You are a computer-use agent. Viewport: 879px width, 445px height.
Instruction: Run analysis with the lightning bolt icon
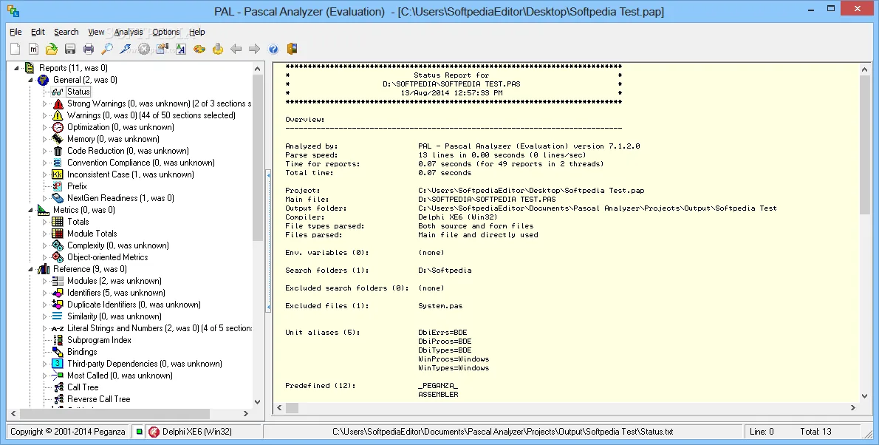125,50
